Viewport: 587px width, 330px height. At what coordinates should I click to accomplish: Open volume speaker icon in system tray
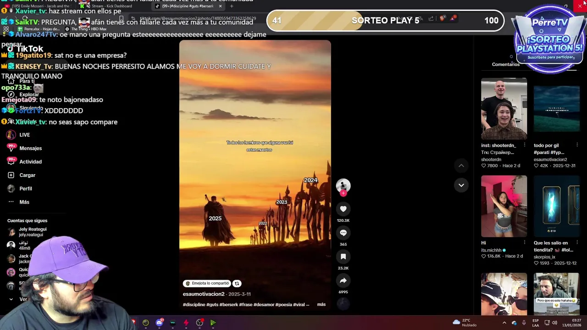(x=554, y=323)
